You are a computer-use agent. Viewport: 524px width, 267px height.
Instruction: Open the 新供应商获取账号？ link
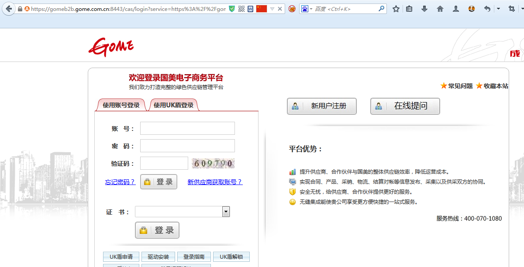(x=215, y=182)
